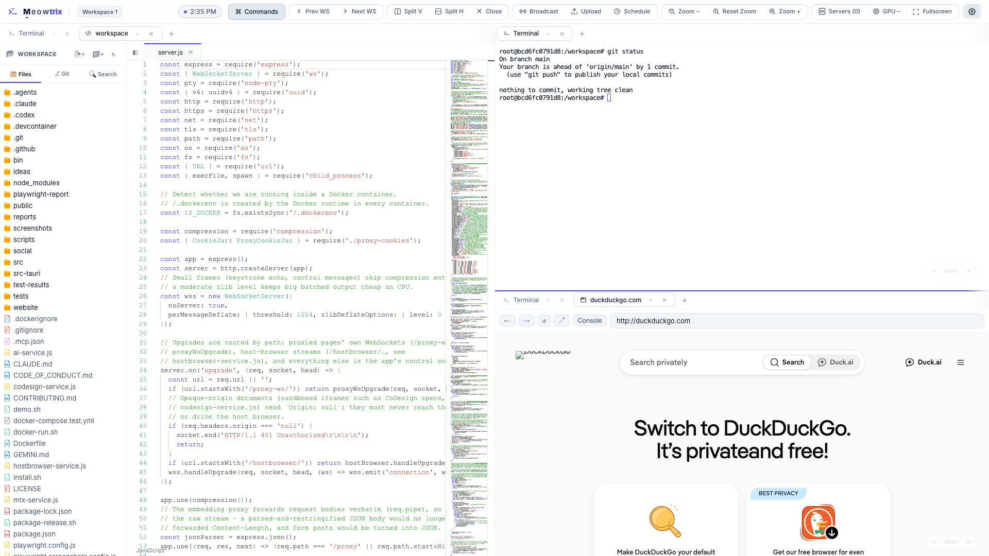Focus the browser URL address field

(796, 321)
